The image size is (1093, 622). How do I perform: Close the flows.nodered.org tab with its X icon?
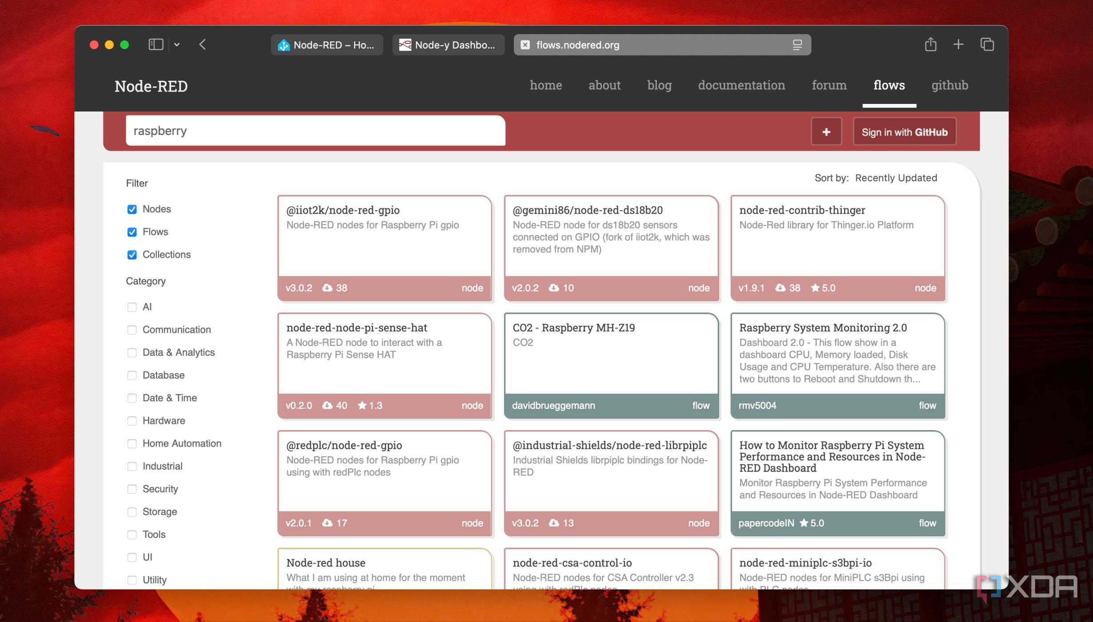click(525, 45)
